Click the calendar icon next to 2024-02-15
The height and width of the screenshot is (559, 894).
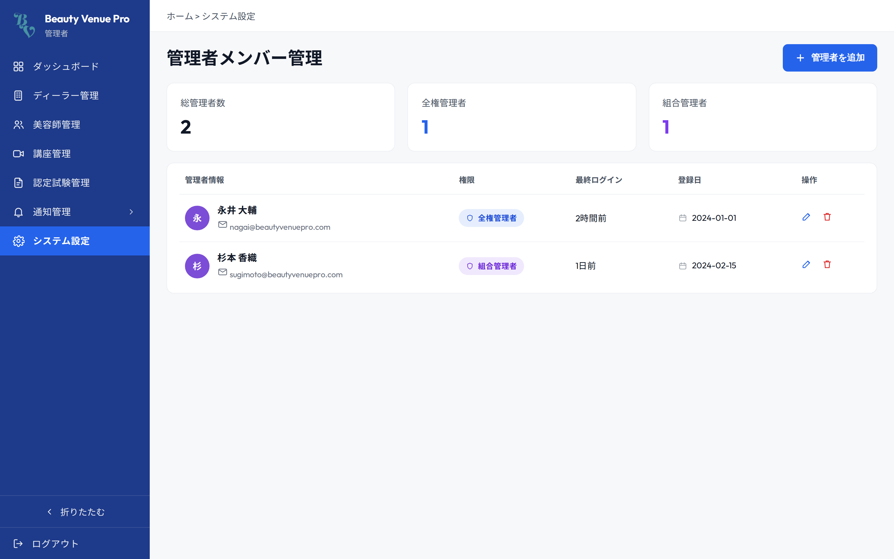[683, 266]
